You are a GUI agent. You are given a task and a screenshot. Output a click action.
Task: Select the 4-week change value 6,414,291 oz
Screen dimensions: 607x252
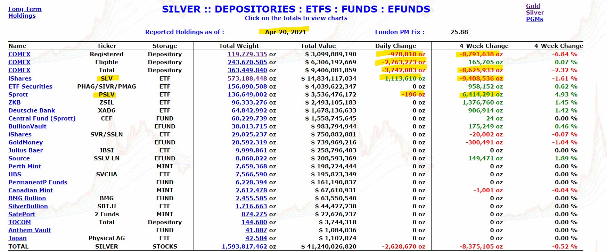[482, 94]
